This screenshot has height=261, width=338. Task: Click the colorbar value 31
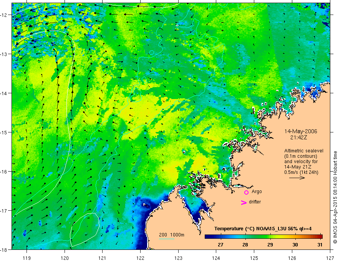(320, 244)
